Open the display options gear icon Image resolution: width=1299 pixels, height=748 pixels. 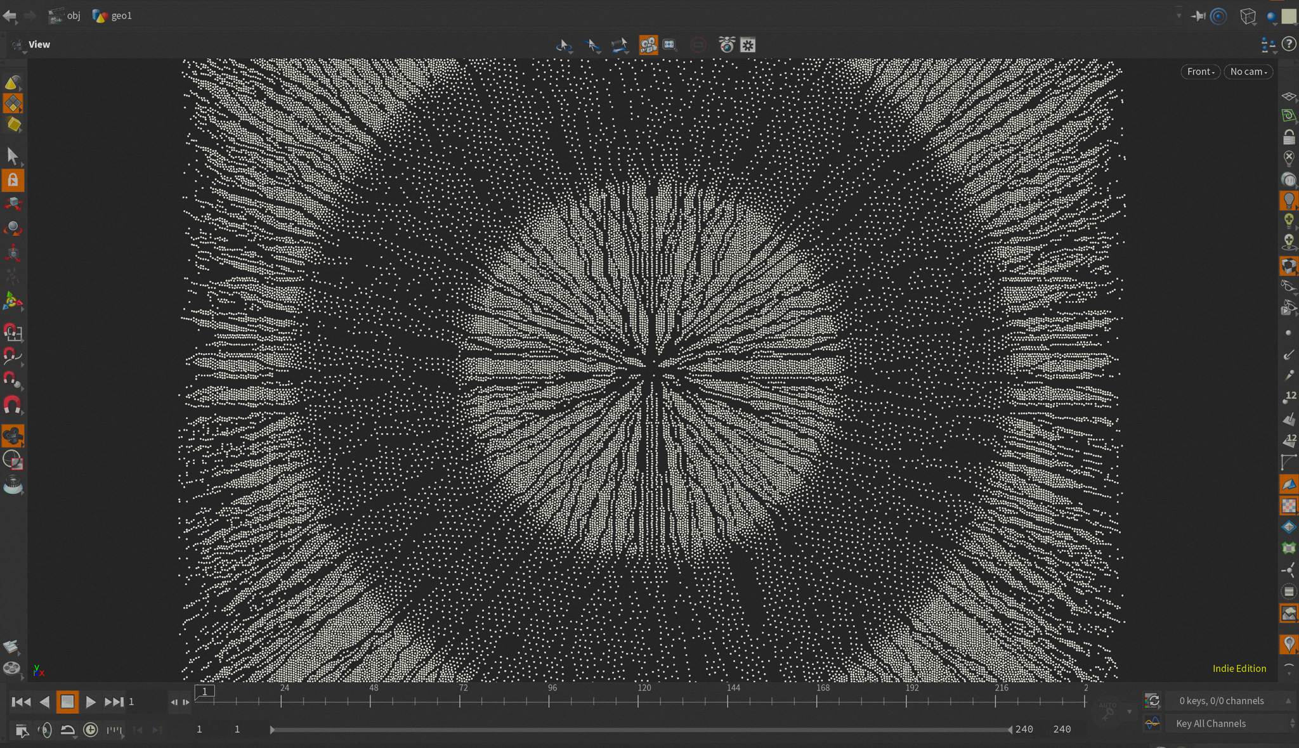point(748,45)
